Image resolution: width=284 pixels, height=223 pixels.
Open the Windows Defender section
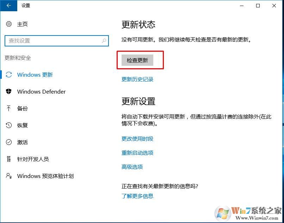tap(41, 91)
